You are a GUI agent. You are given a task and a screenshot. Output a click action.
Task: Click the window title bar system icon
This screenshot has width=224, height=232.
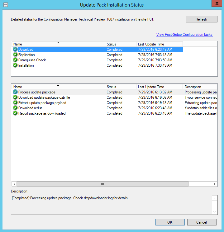(x=6, y=5)
